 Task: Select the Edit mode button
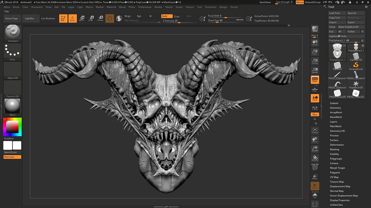63,18
